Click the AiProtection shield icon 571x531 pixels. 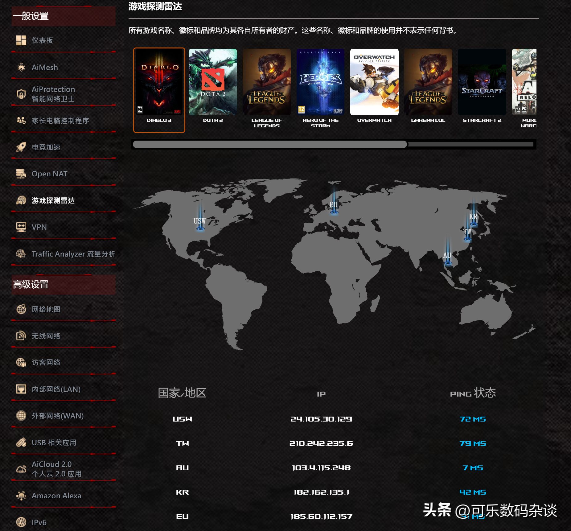(21, 94)
